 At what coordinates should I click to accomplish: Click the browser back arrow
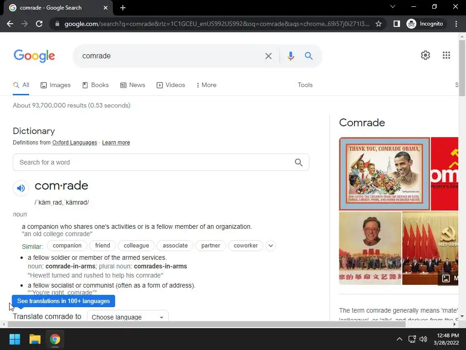[10, 24]
